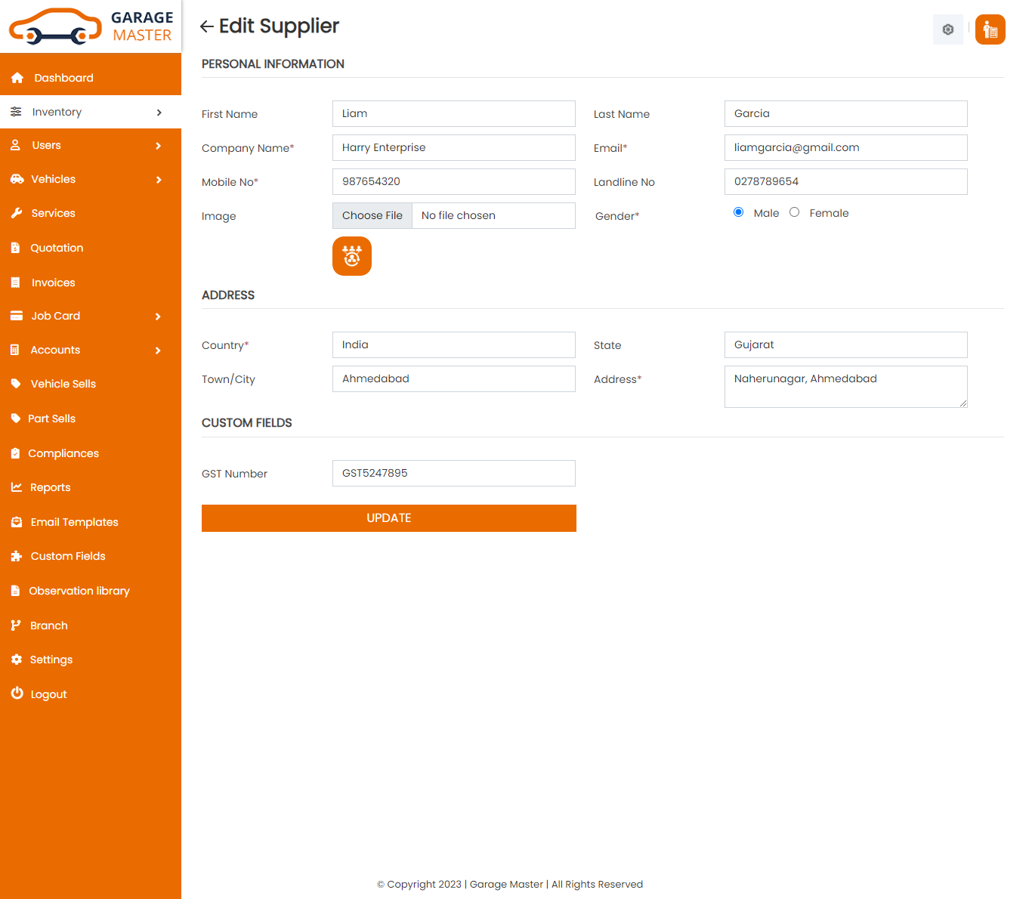The width and height of the screenshot is (1032, 899).
Task: Select the Female gender radio button
Action: tap(794, 212)
